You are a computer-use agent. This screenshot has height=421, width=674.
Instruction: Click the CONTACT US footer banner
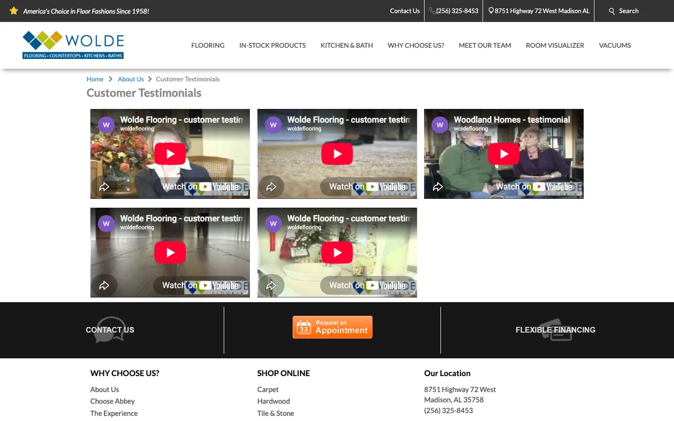[x=110, y=330]
